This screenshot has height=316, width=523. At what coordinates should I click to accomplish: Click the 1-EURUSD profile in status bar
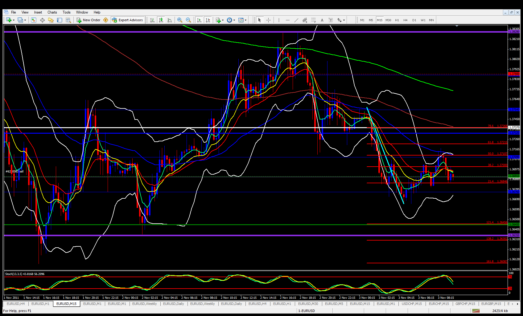tap(307, 311)
